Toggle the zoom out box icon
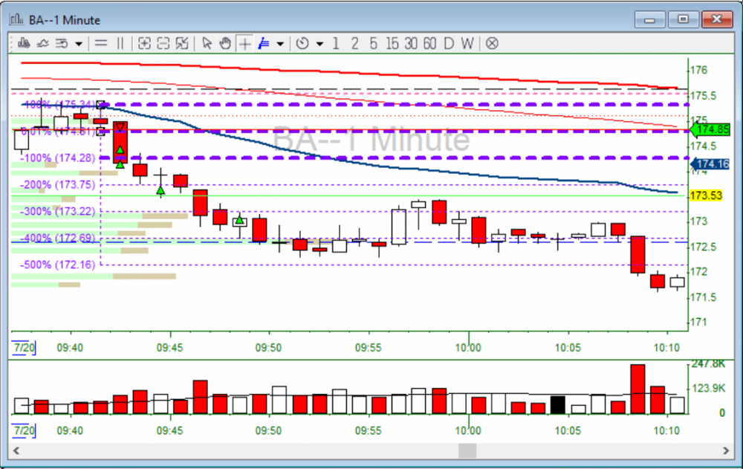Viewport: 743px width, 469px height. [x=163, y=43]
